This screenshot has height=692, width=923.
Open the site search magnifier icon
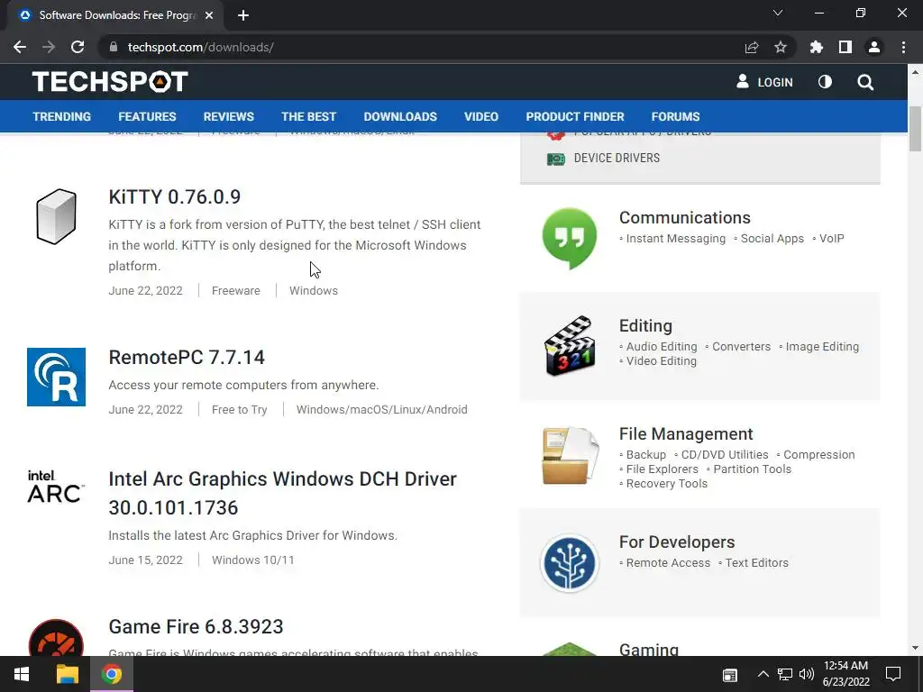click(x=865, y=82)
